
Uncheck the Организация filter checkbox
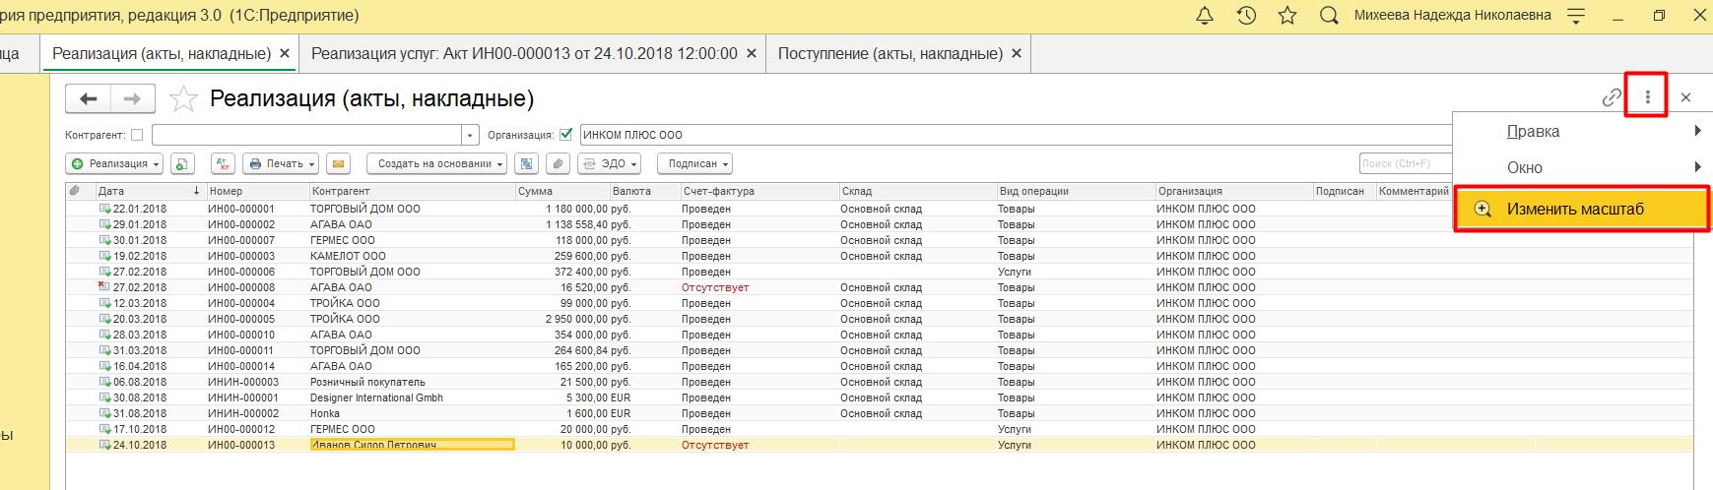565,135
